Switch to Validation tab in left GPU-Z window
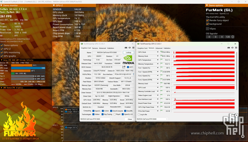Image resolution: width=248 pixels, height=142 pixels. tap(110, 48)
